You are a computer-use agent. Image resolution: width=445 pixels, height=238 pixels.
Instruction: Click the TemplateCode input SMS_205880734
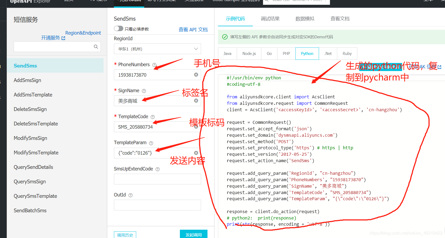[157, 127]
